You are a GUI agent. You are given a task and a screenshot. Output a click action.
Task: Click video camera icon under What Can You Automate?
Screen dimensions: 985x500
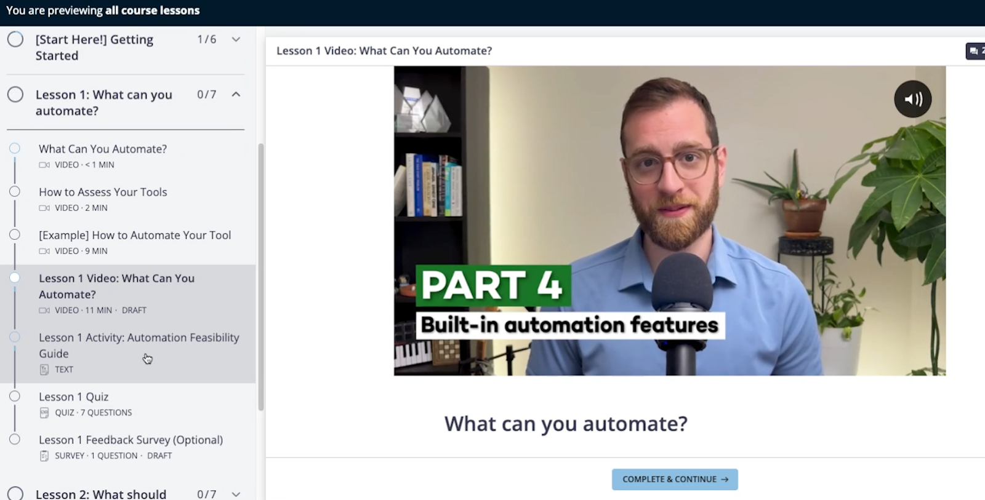point(44,165)
